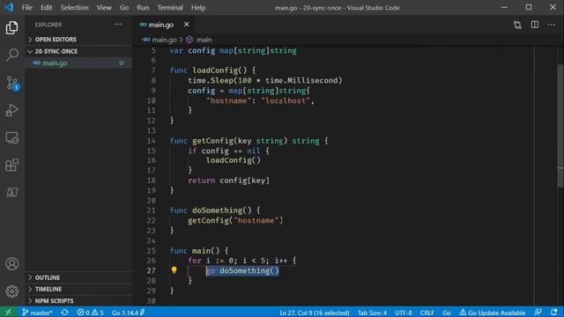The height and width of the screenshot is (317, 564).
Task: Click the Synchronize Changes icon in status bar
Action: click(x=64, y=313)
